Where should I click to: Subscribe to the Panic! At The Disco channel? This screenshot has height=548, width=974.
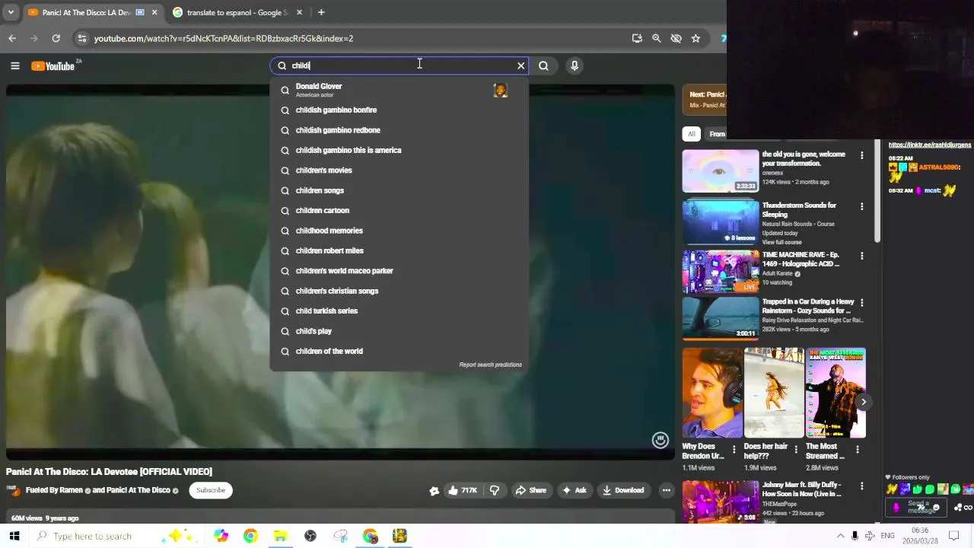(x=211, y=490)
